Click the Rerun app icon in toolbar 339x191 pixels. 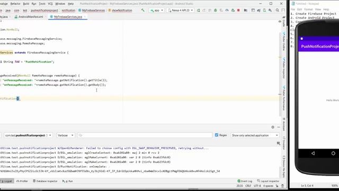pyautogui.click(x=198, y=10)
